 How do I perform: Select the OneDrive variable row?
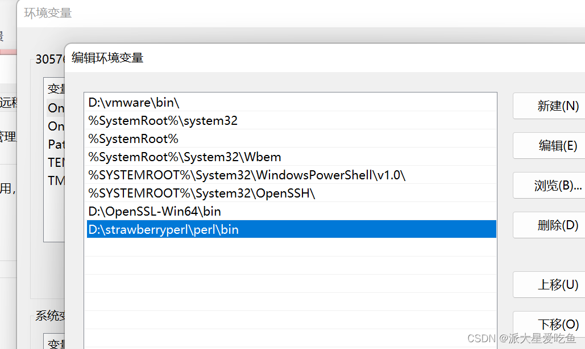(56, 108)
